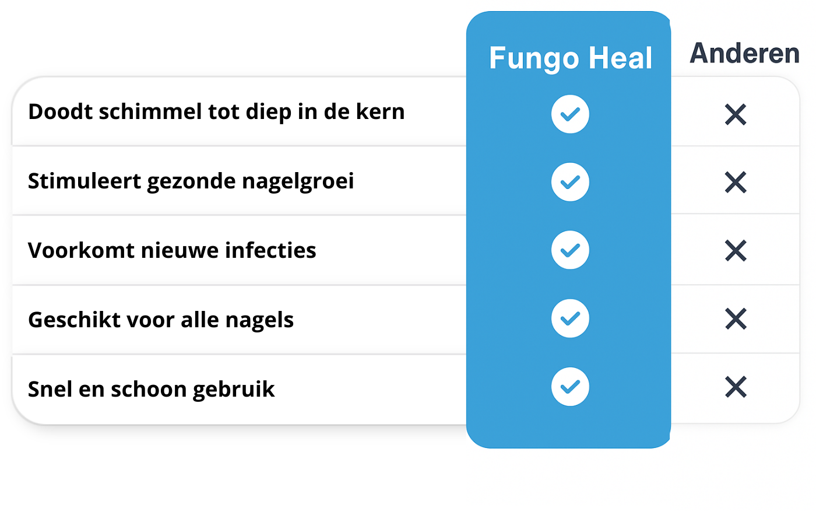Click the X mark in Snel en schoon gebruik row

pyautogui.click(x=736, y=387)
